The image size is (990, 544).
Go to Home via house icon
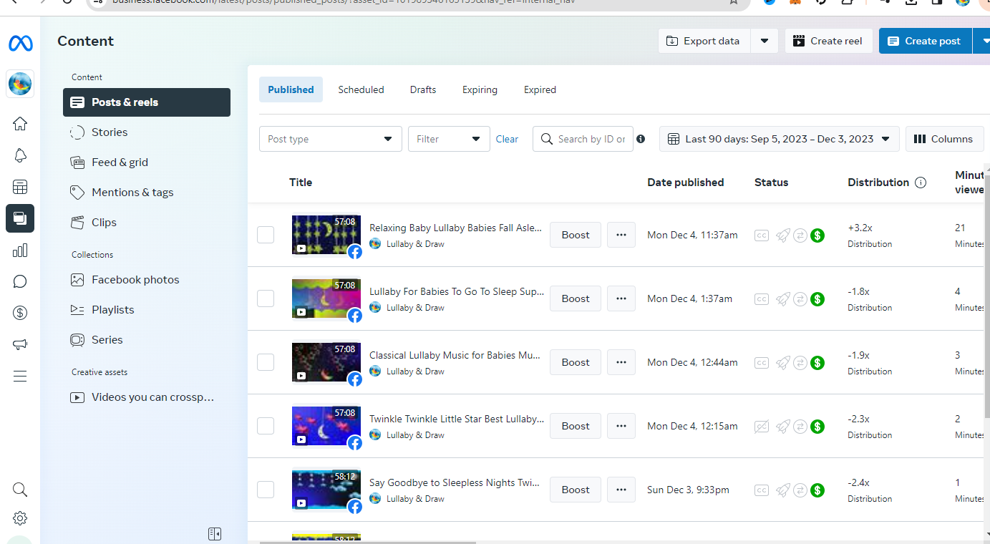pyautogui.click(x=20, y=124)
